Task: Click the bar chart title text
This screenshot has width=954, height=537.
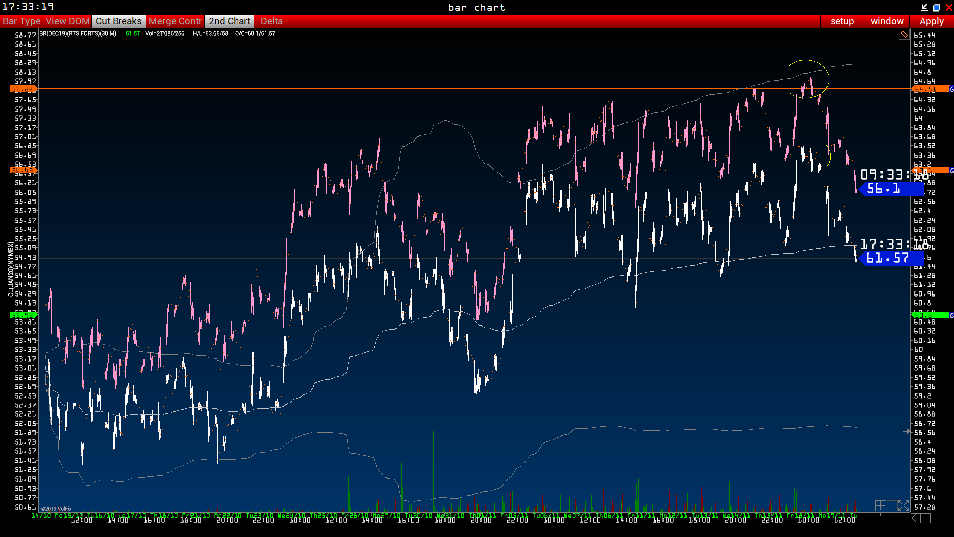Action: point(477,7)
